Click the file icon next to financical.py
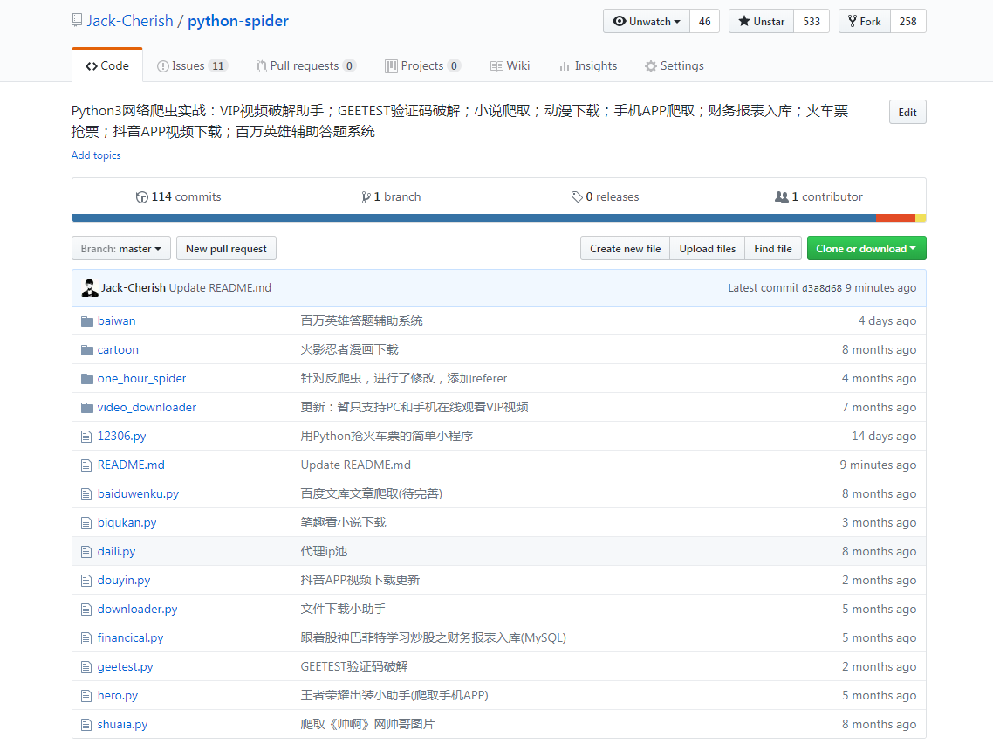This screenshot has width=993, height=744. pos(86,638)
